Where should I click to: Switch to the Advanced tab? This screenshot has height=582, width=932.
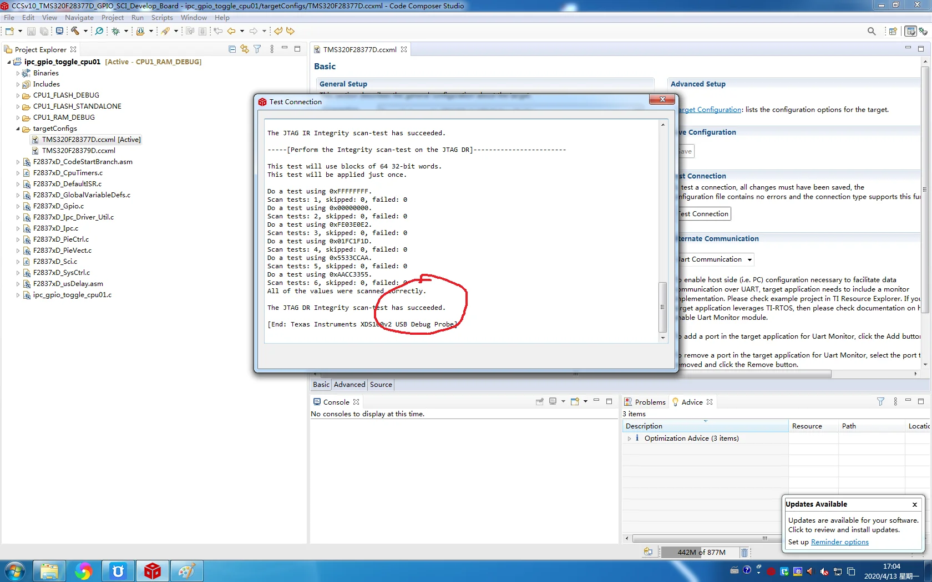[349, 385]
